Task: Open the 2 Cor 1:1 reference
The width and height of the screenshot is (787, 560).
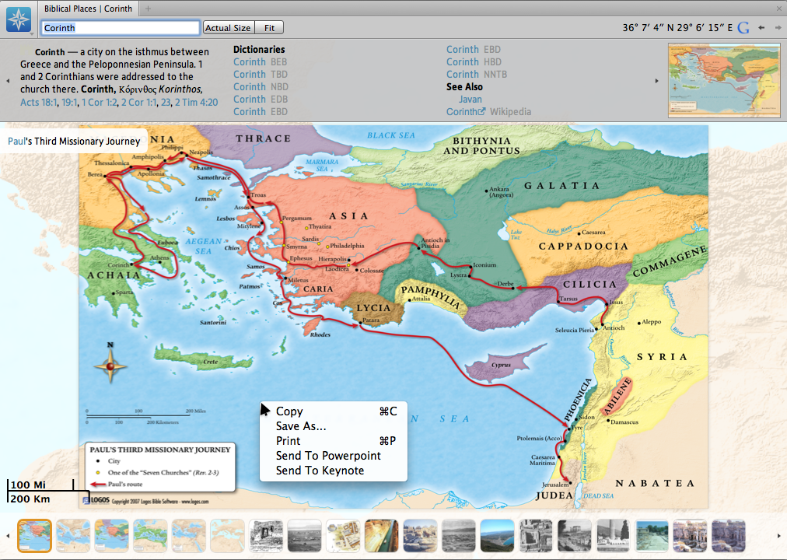Action: [138, 103]
